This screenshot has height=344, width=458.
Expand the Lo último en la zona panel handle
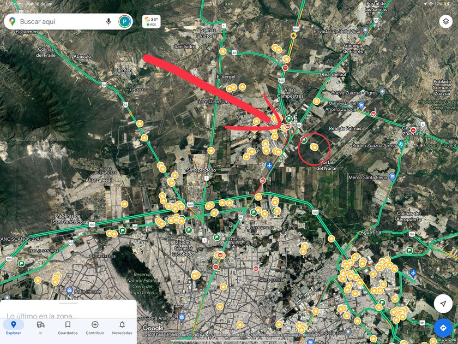point(68,303)
